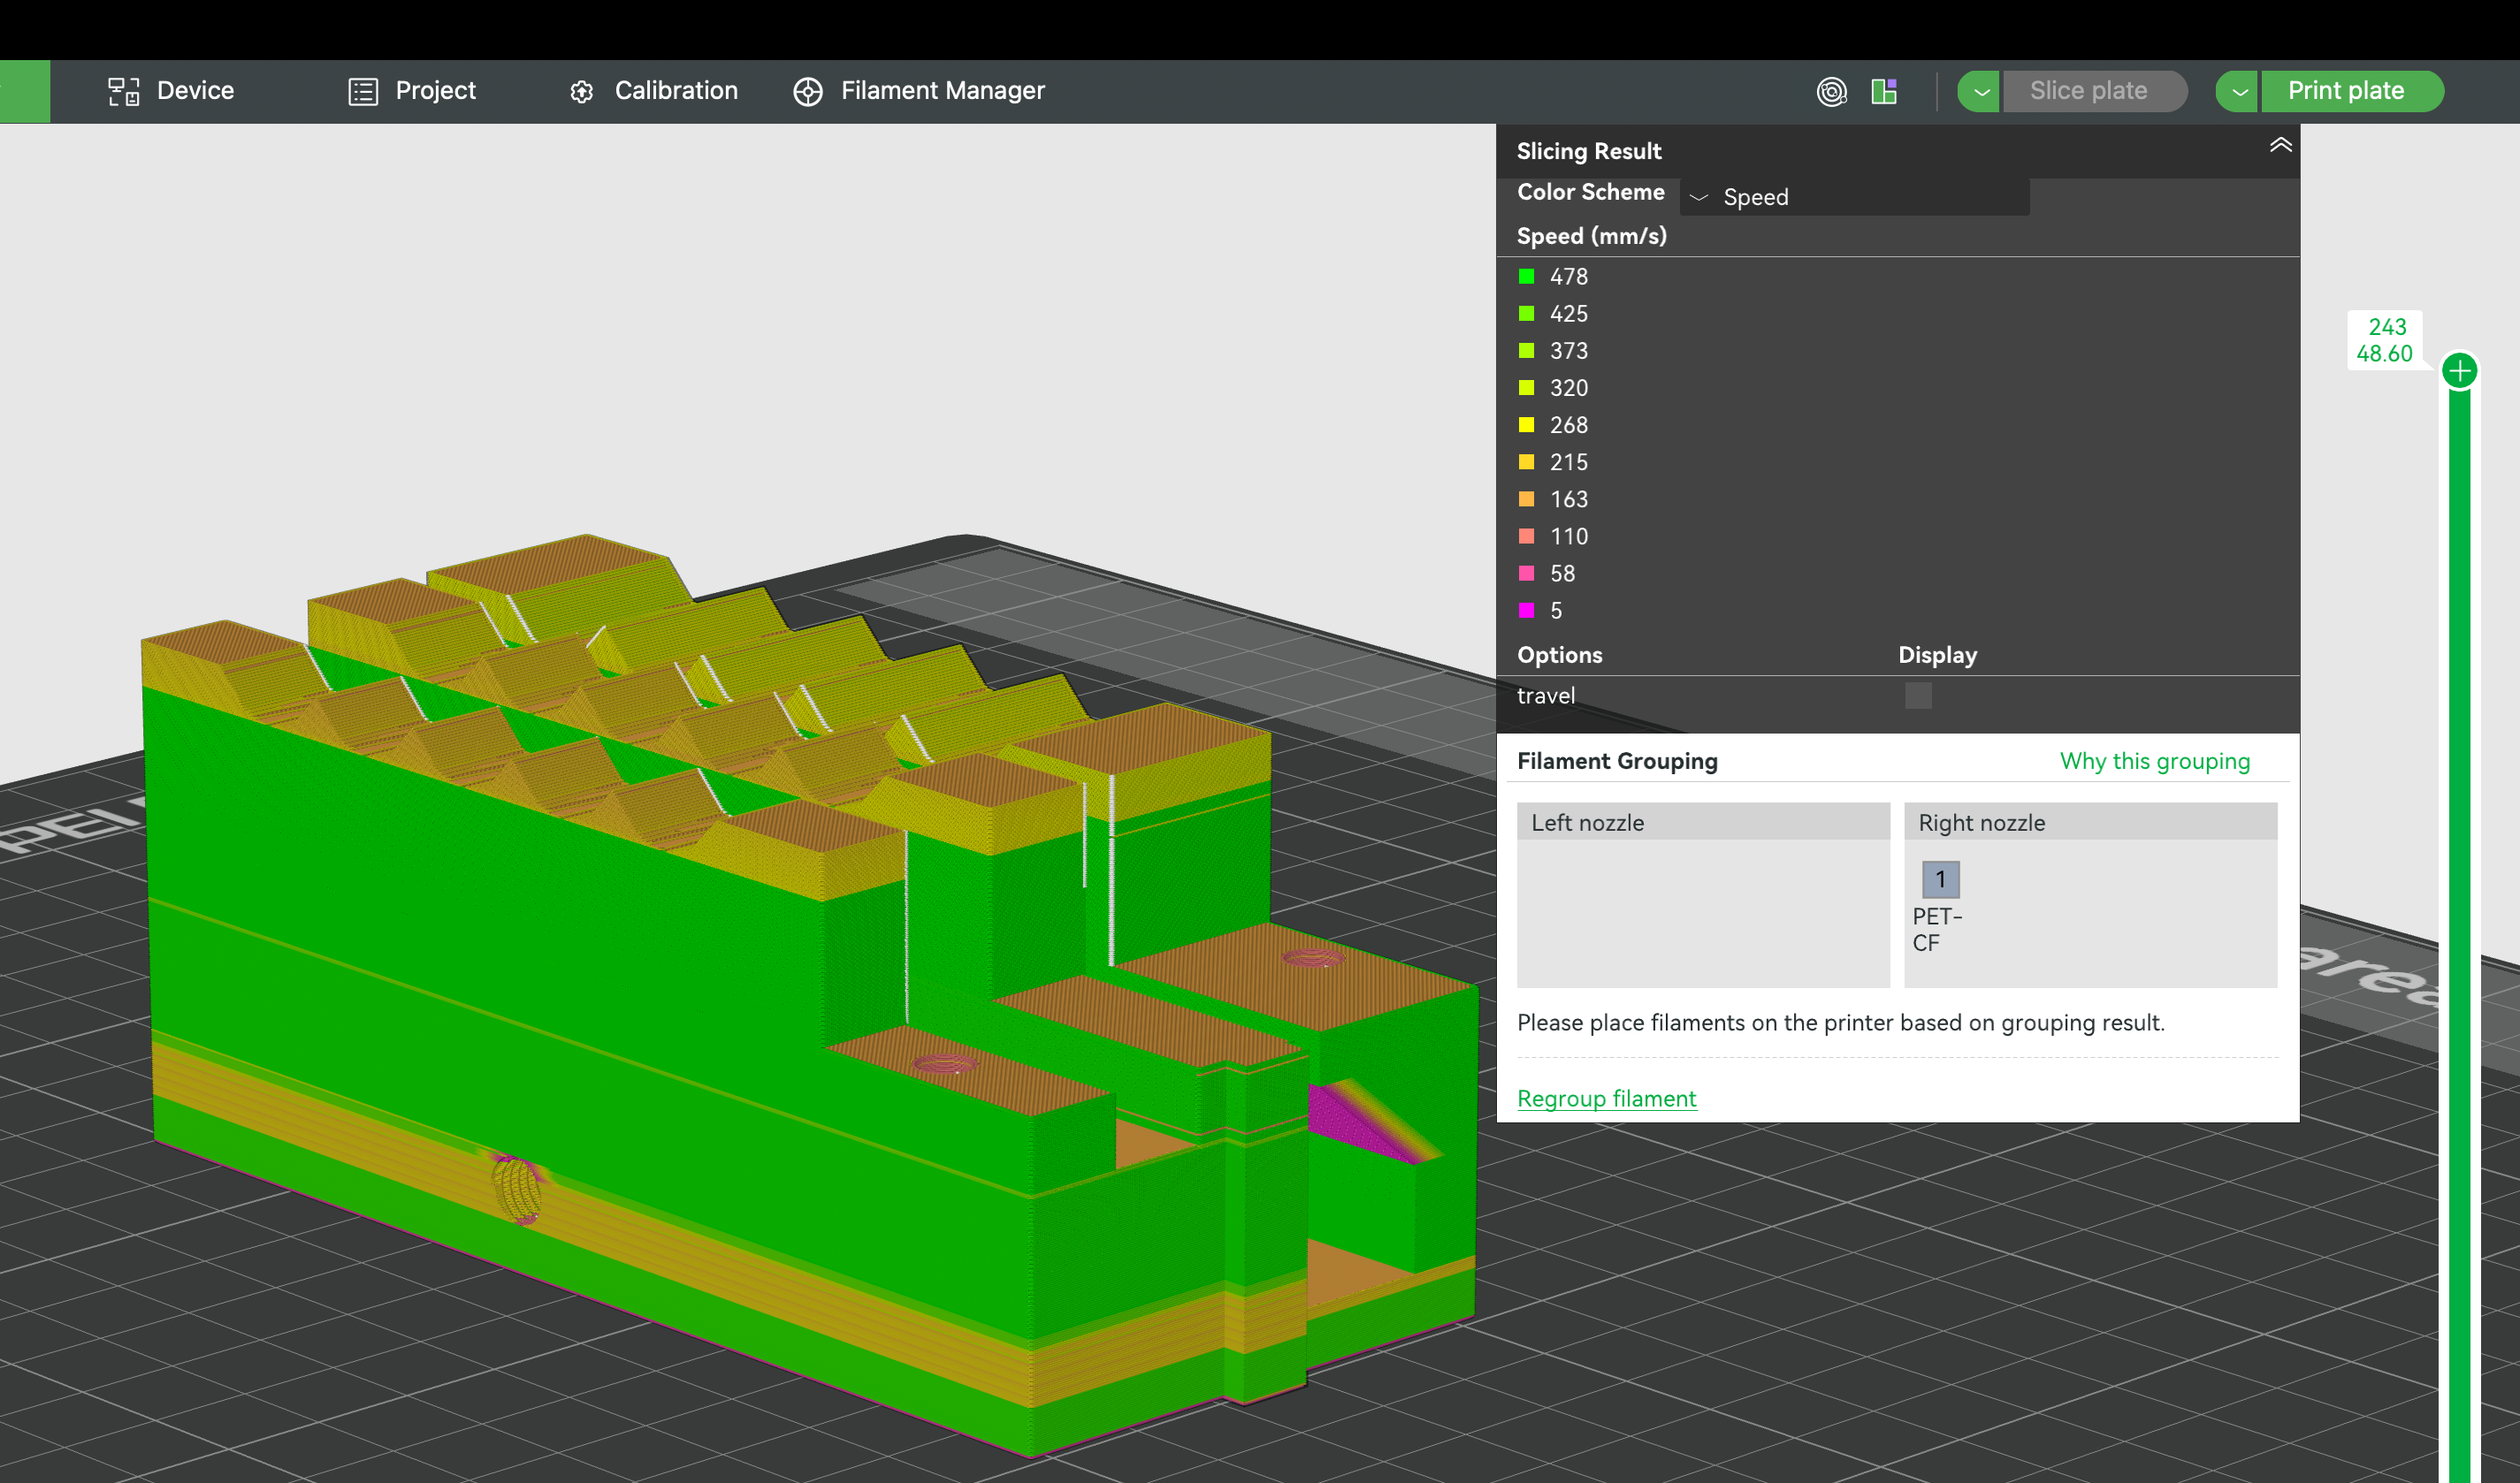
Task: Click the Filament Grouping title
Action: (x=1617, y=762)
